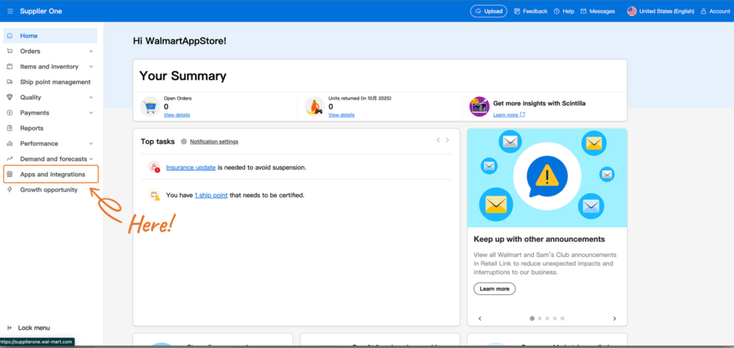734x348 pixels.
Task: Click the Apps and integrations store icon
Action: (x=10, y=175)
